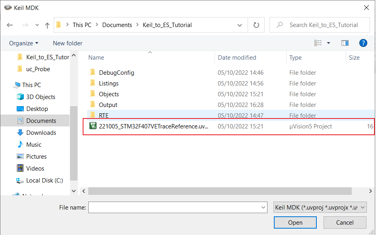Select Downloads in the sidebar

point(41,133)
